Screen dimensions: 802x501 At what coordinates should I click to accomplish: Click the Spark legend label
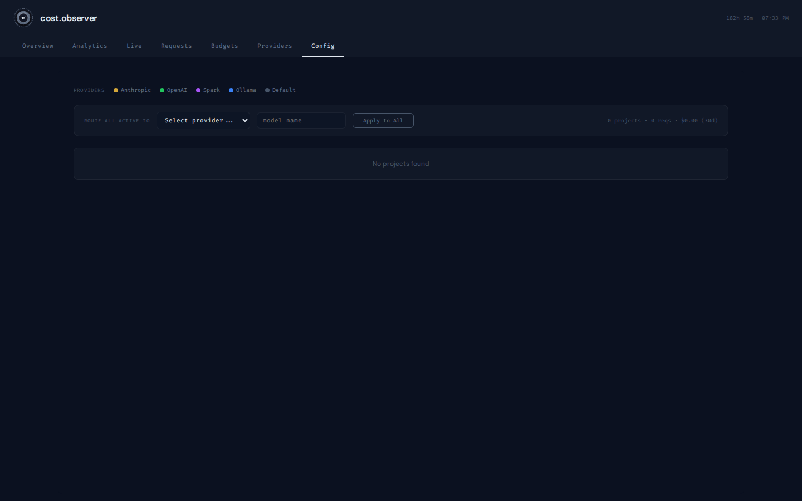point(212,90)
